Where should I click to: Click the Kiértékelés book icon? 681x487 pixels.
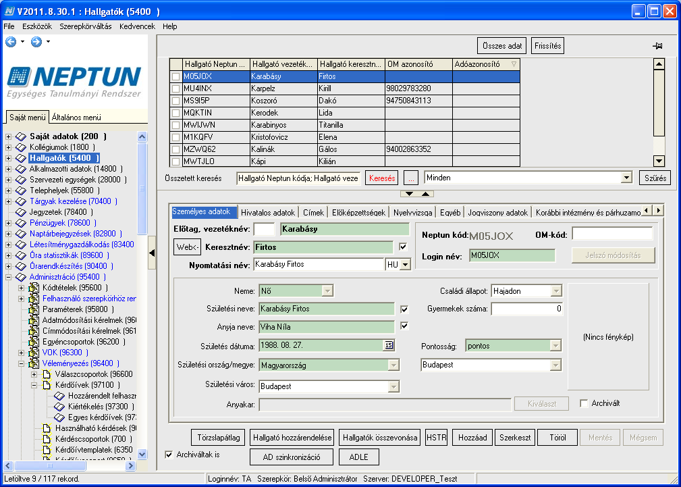pyautogui.click(x=59, y=407)
